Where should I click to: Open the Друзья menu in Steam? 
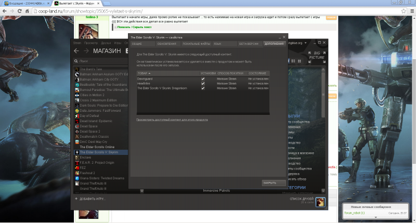point(106,43)
